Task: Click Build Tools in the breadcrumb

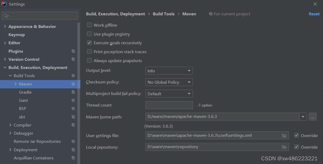Action: click(x=164, y=14)
